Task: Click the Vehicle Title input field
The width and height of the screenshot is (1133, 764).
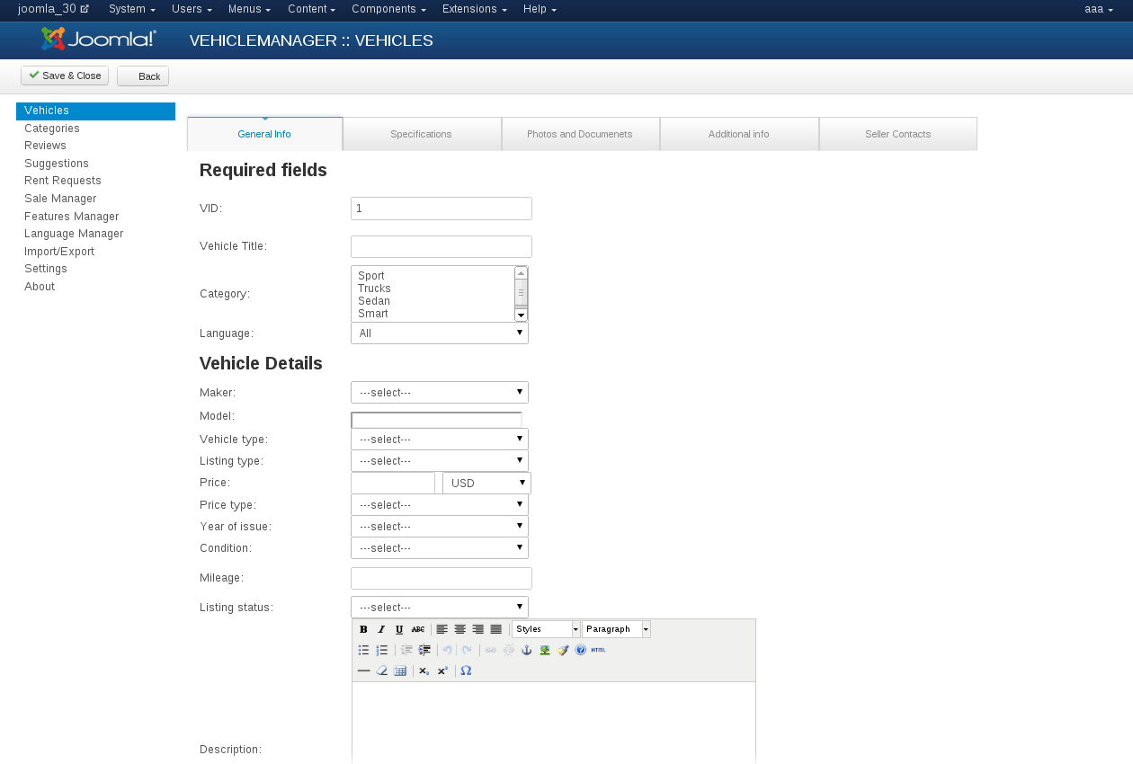Action: point(441,246)
